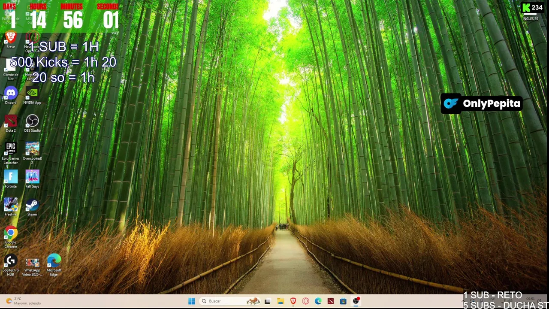Viewport: 549px width, 309px height.
Task: Select the Dota 2 desktop shortcut
Action: tap(11, 124)
